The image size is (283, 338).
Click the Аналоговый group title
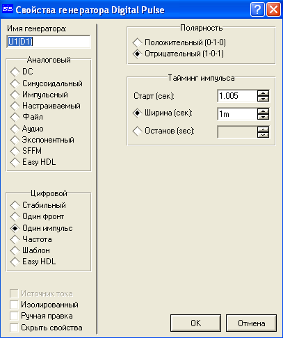point(49,60)
